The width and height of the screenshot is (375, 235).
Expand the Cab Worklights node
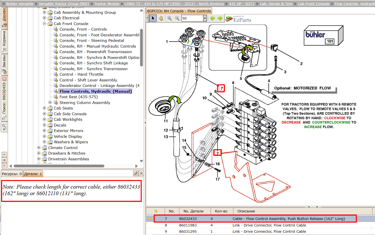tap(45, 119)
